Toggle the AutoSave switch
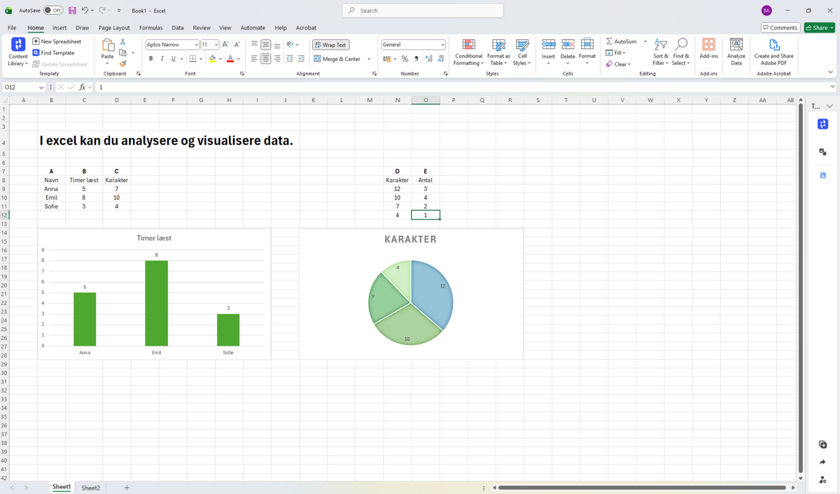Screen dimensions: 840x494 tap(52, 10)
